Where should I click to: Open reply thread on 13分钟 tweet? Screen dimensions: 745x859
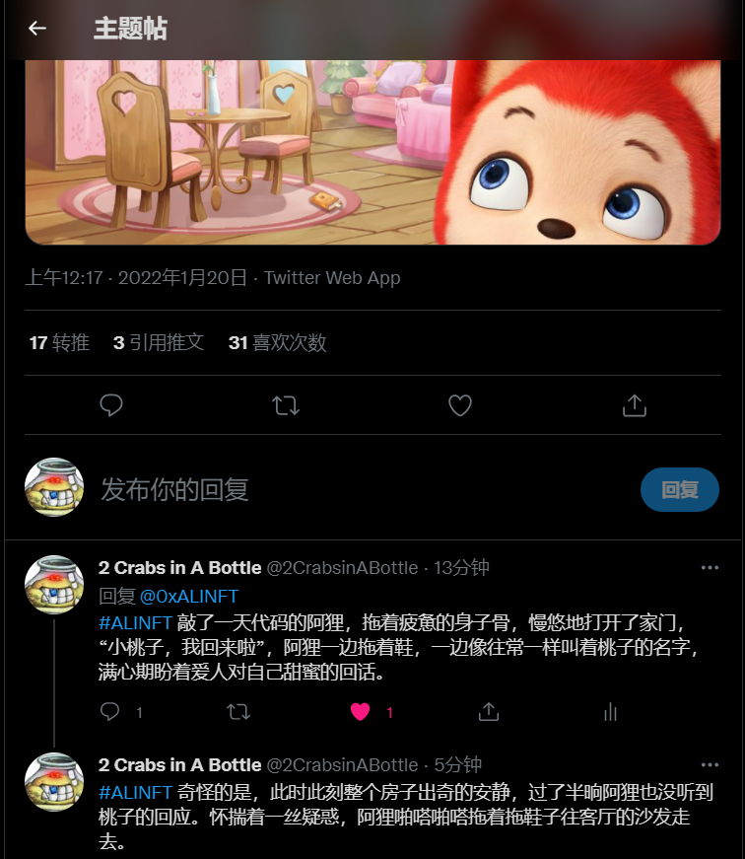click(110, 712)
